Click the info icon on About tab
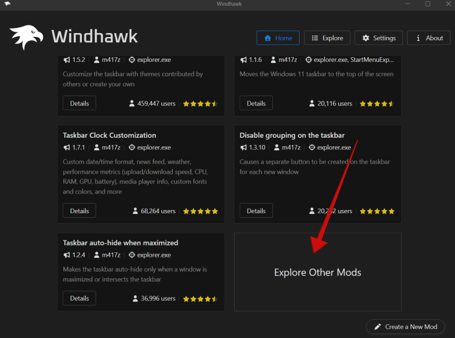This screenshot has height=338, width=455. click(418, 38)
